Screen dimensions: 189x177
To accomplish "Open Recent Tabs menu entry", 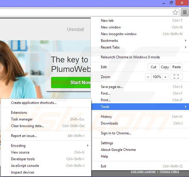I will click(140, 47).
